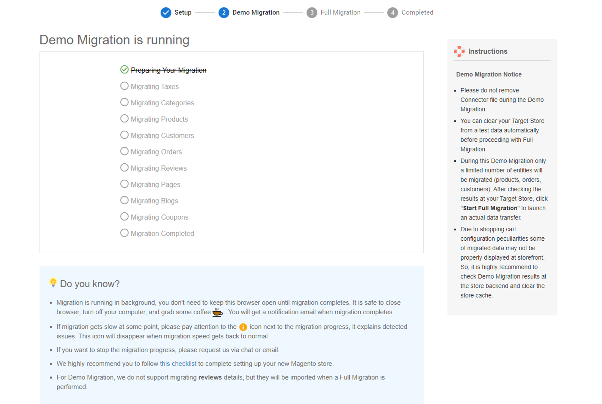Viewport: 602px width, 404px height.
Task: Click this checklist link in Do you know section
Action: 178,363
